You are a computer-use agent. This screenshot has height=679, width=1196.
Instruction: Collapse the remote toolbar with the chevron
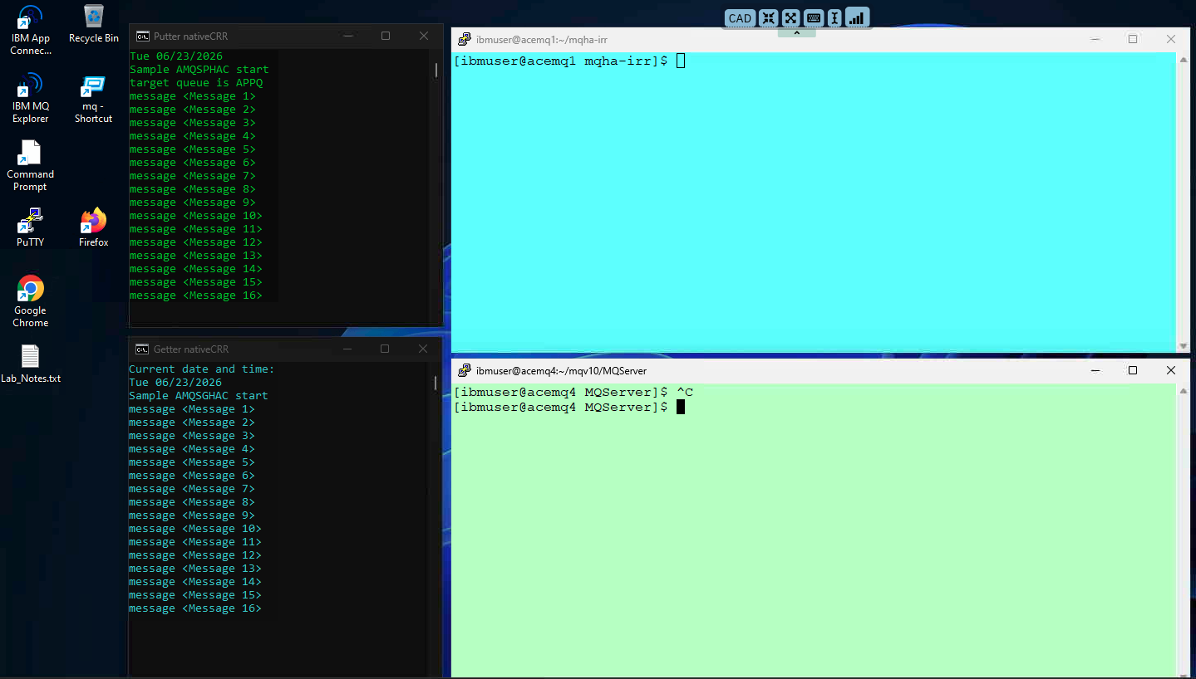pos(796,33)
